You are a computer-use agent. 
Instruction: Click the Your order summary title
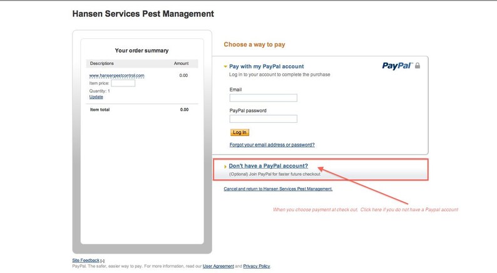pyautogui.click(x=141, y=51)
